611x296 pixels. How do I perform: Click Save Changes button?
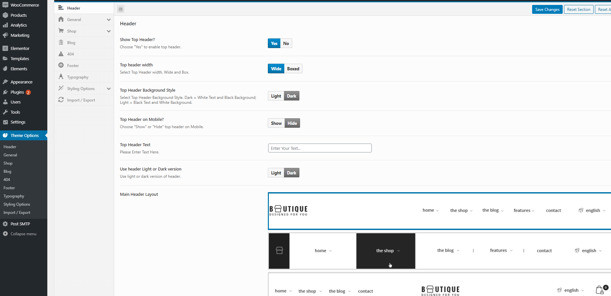click(547, 10)
